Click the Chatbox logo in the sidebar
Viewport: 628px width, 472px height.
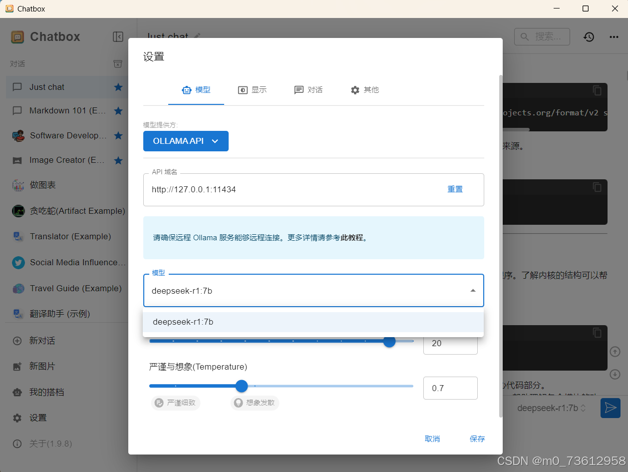[x=17, y=37]
